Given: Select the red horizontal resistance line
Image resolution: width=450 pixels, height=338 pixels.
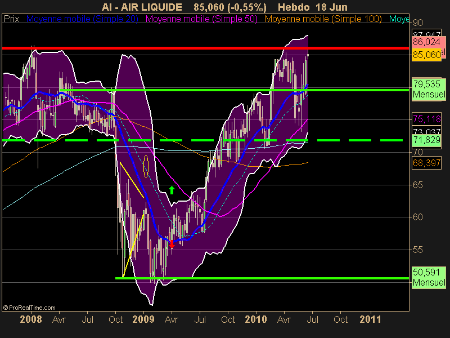Looking at the screenshot, I should (205, 48).
